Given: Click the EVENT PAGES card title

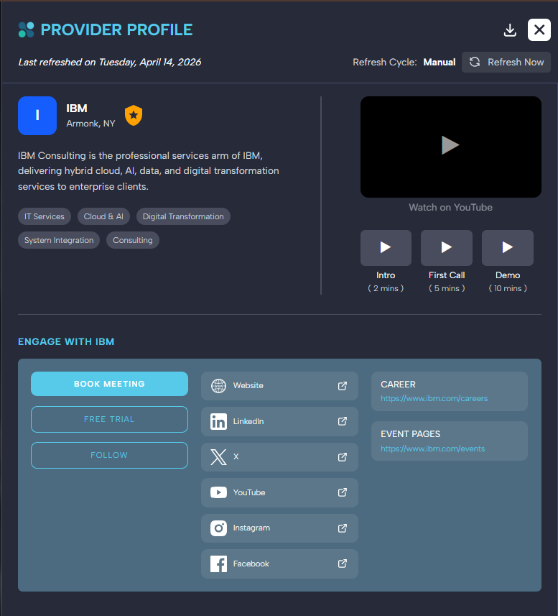Looking at the screenshot, I should (410, 434).
